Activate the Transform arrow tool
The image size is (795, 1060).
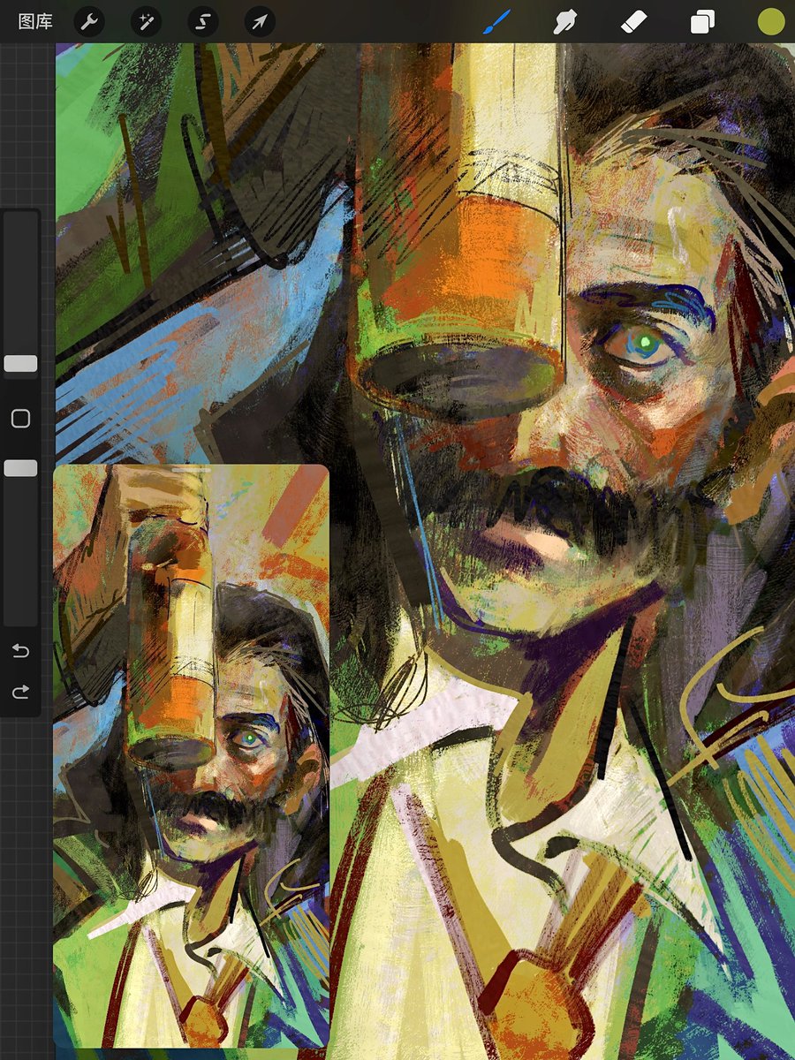pos(260,22)
